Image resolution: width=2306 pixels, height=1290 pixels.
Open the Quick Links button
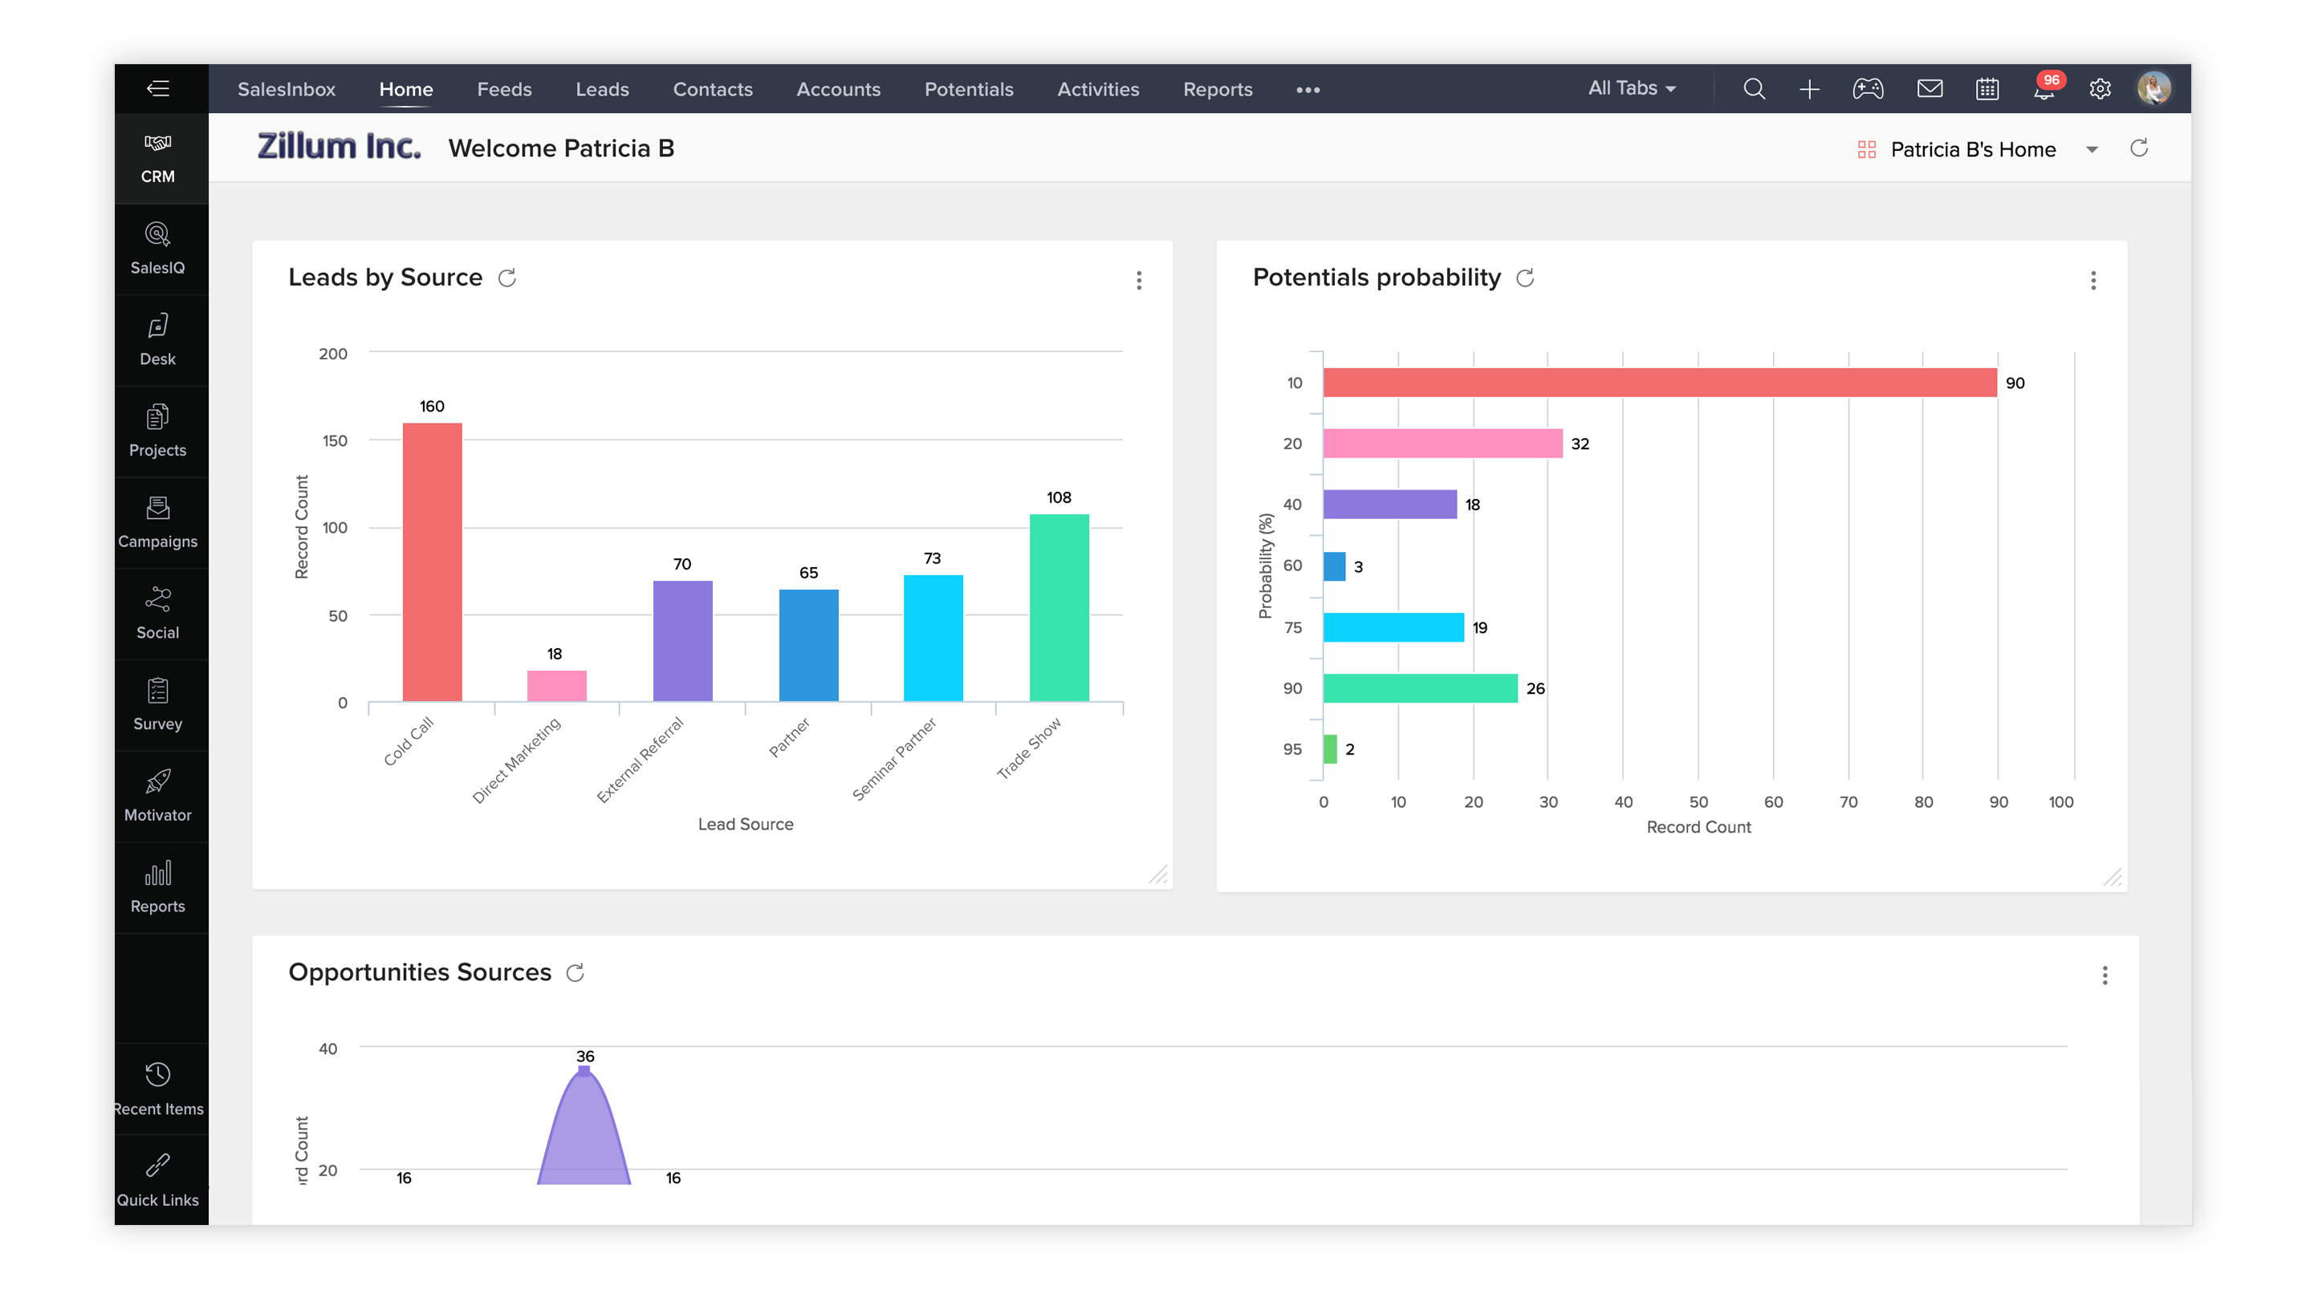157,1179
